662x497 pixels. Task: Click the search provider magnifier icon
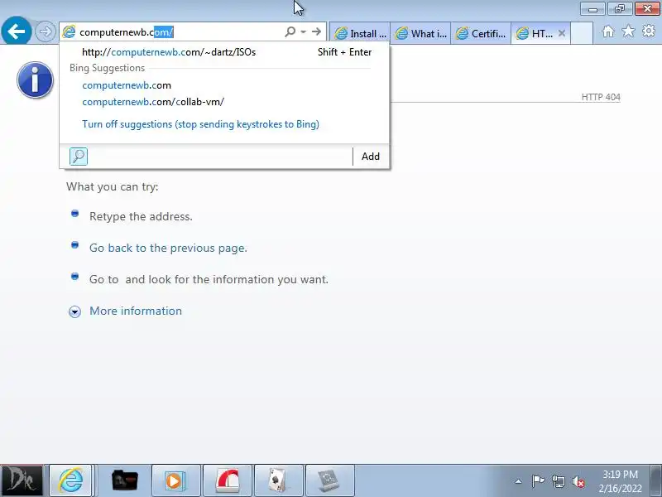pos(79,157)
